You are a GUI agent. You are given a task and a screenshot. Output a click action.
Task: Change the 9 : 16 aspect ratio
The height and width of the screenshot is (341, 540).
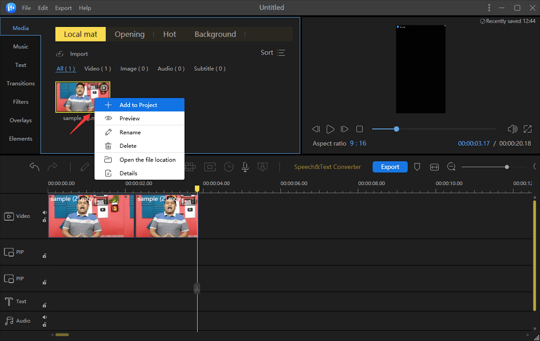pos(357,143)
